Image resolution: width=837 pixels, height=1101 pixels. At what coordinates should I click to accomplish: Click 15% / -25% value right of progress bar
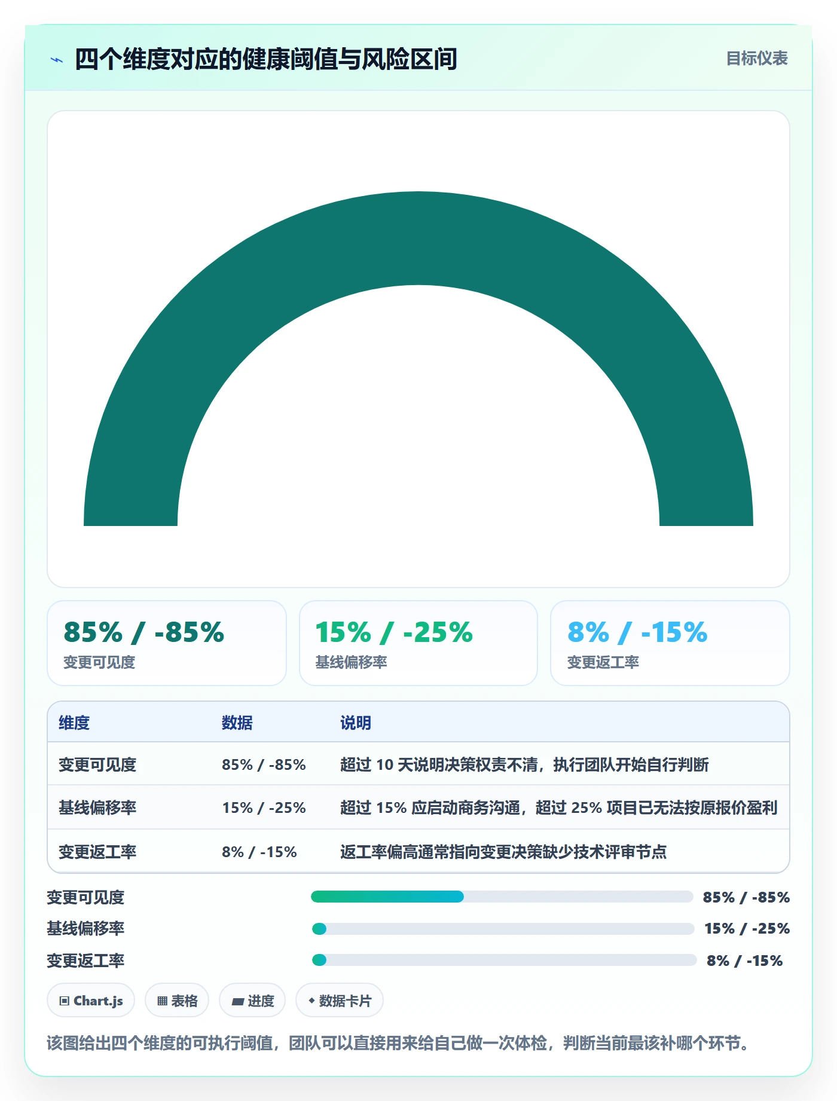coord(747,928)
